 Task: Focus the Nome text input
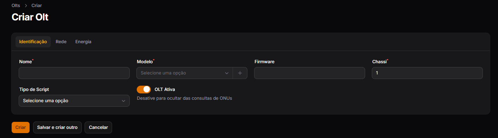[74, 73]
